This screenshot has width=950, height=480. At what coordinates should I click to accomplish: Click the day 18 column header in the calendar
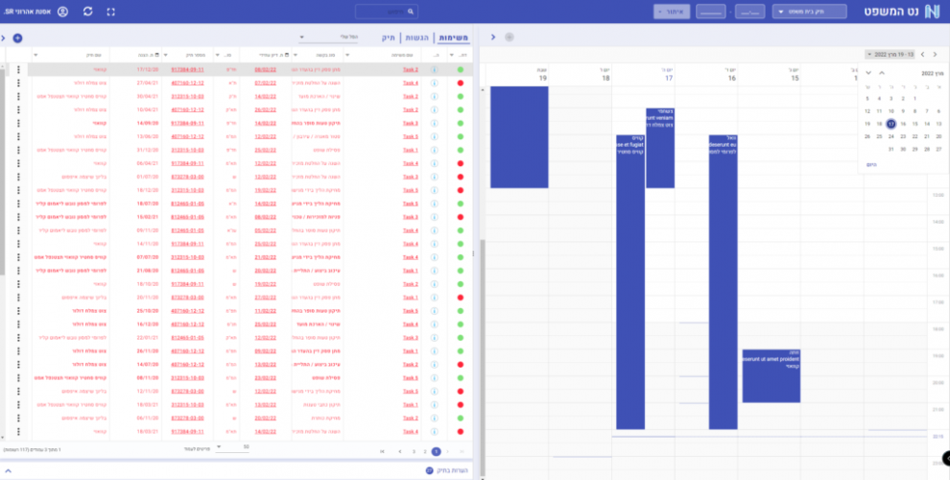[581, 75]
